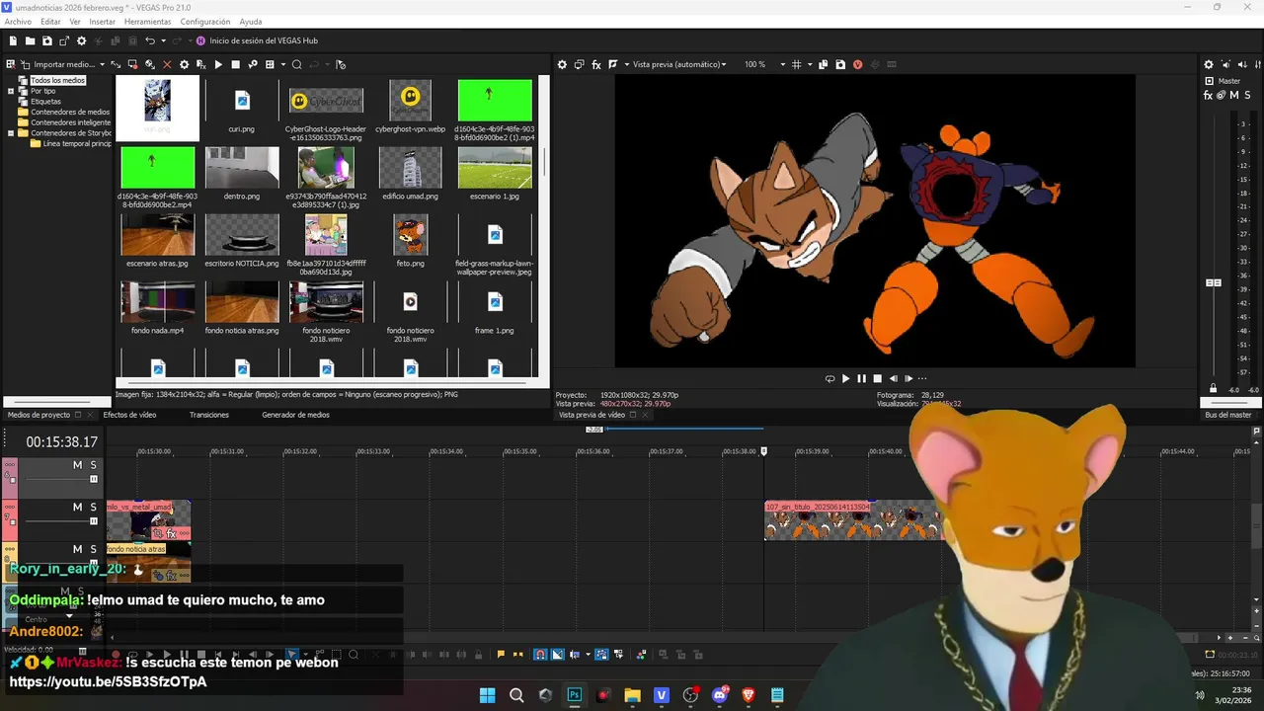Select the Etiquetas tree item
This screenshot has width=1264, height=711.
45,102
